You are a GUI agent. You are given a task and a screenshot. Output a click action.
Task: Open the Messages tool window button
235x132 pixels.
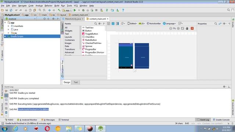48,120
